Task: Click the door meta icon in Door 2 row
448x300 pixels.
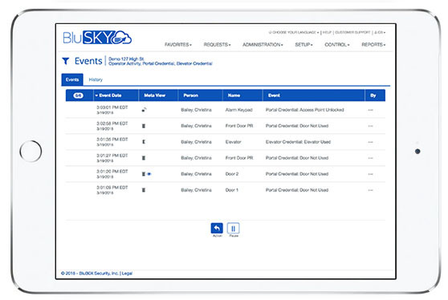Action: tap(144, 174)
